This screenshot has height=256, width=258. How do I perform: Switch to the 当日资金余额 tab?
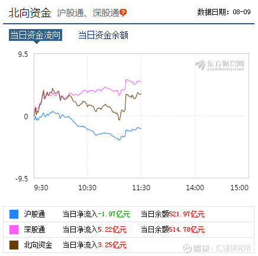coord(103,35)
